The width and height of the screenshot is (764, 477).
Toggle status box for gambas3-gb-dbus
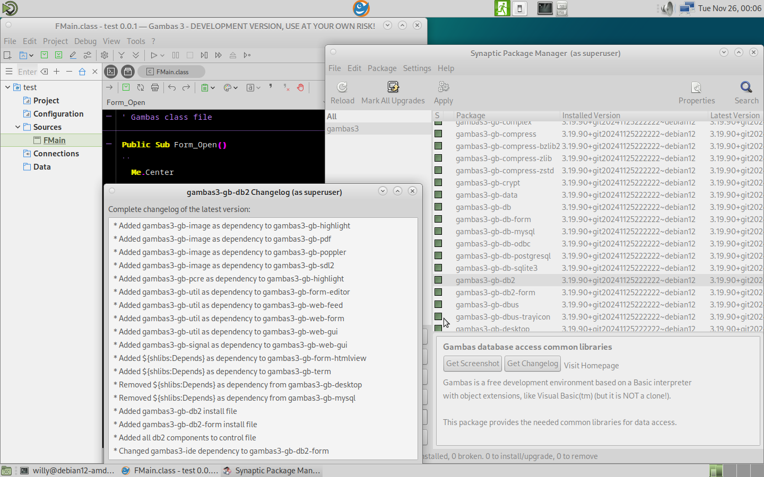pyautogui.click(x=438, y=304)
